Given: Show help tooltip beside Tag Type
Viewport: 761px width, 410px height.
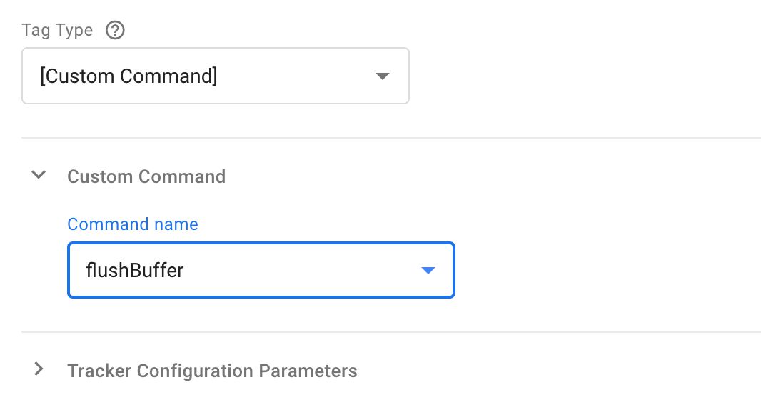Looking at the screenshot, I should coord(115,30).
